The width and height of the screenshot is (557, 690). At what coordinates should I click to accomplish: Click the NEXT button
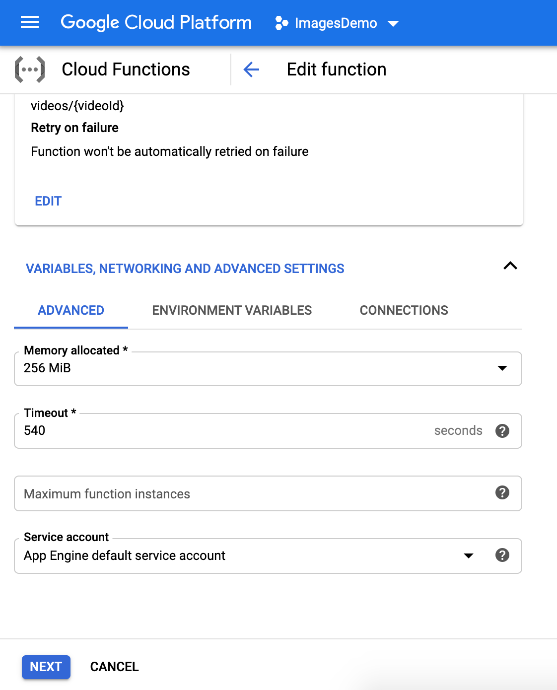pyautogui.click(x=46, y=667)
